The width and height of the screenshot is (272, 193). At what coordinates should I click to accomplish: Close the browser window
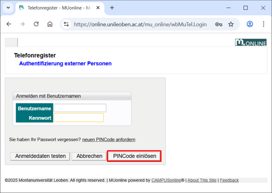263,8
